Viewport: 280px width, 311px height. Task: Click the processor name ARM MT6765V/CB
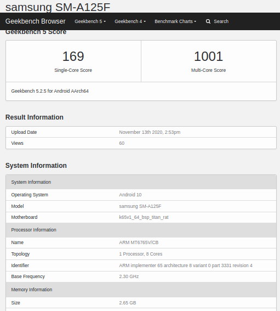click(x=139, y=242)
